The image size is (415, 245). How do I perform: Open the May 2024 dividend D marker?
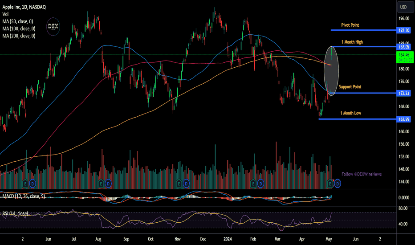(x=337, y=183)
